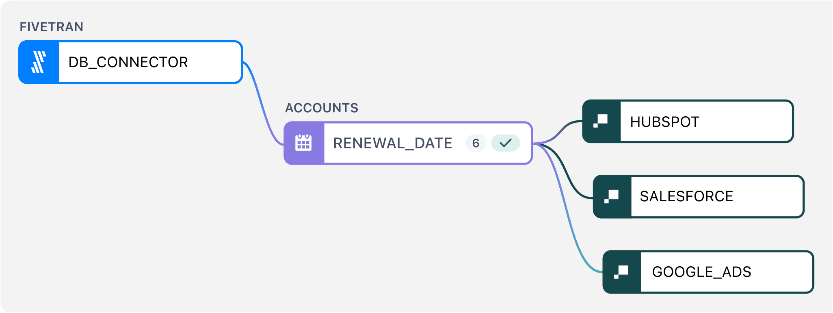
Task: Select the blue edge leaving DB_CONNECTOR
Action: 261,104
